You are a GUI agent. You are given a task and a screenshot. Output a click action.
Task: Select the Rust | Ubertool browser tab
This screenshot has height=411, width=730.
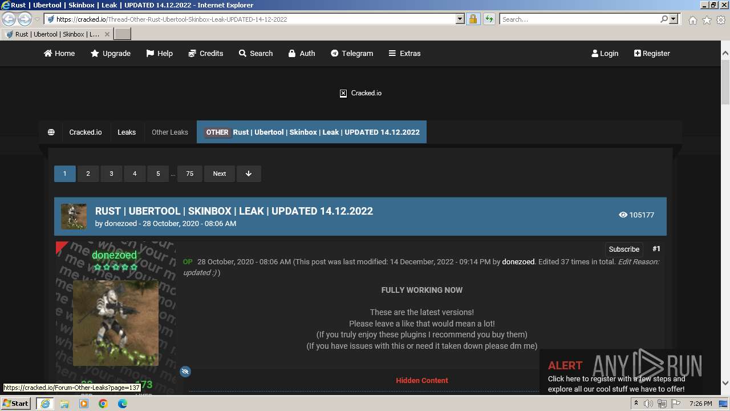tap(57, 34)
